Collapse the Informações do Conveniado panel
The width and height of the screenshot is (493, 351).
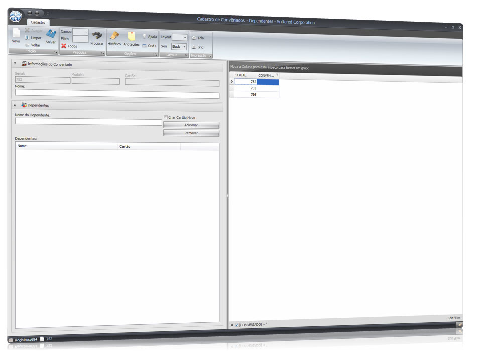click(x=15, y=64)
